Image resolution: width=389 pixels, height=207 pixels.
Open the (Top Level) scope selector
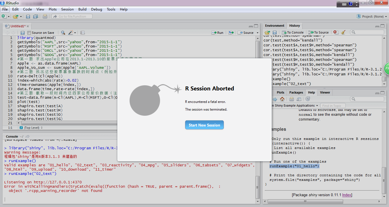(x=32, y=128)
